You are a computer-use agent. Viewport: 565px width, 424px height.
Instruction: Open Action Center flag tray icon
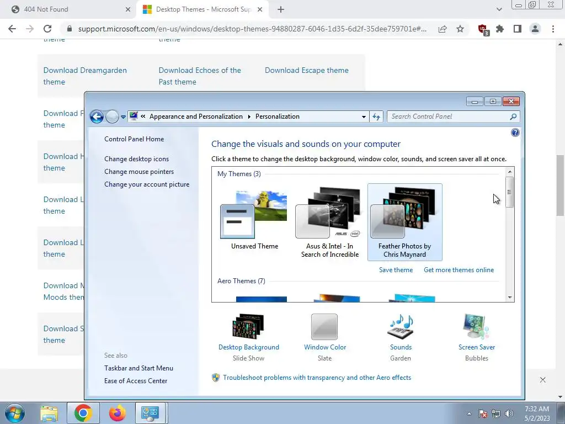(x=482, y=414)
